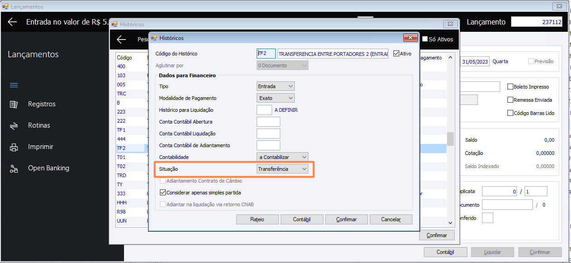Select code 103 in the list
The image size is (571, 263).
click(x=121, y=75)
